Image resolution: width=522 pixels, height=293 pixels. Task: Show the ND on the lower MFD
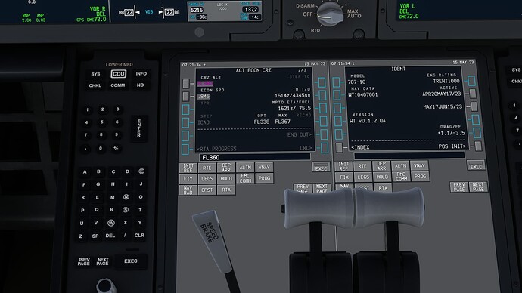(140, 85)
